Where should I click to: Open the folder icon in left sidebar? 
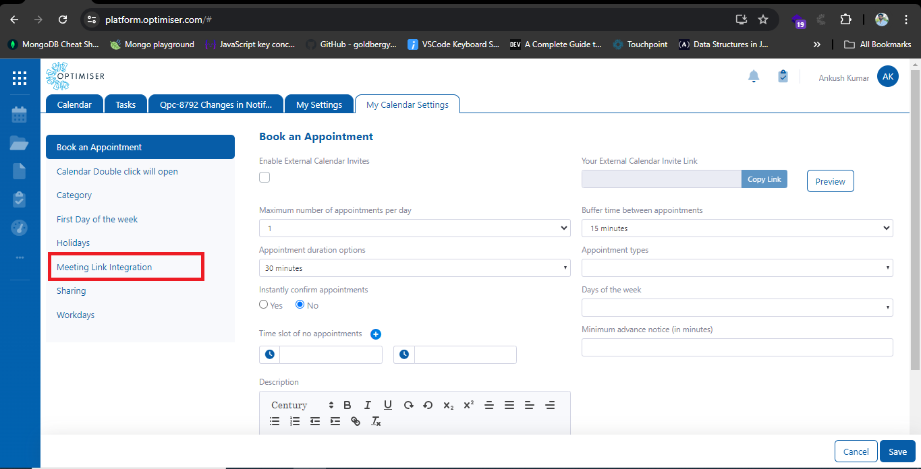click(x=20, y=143)
